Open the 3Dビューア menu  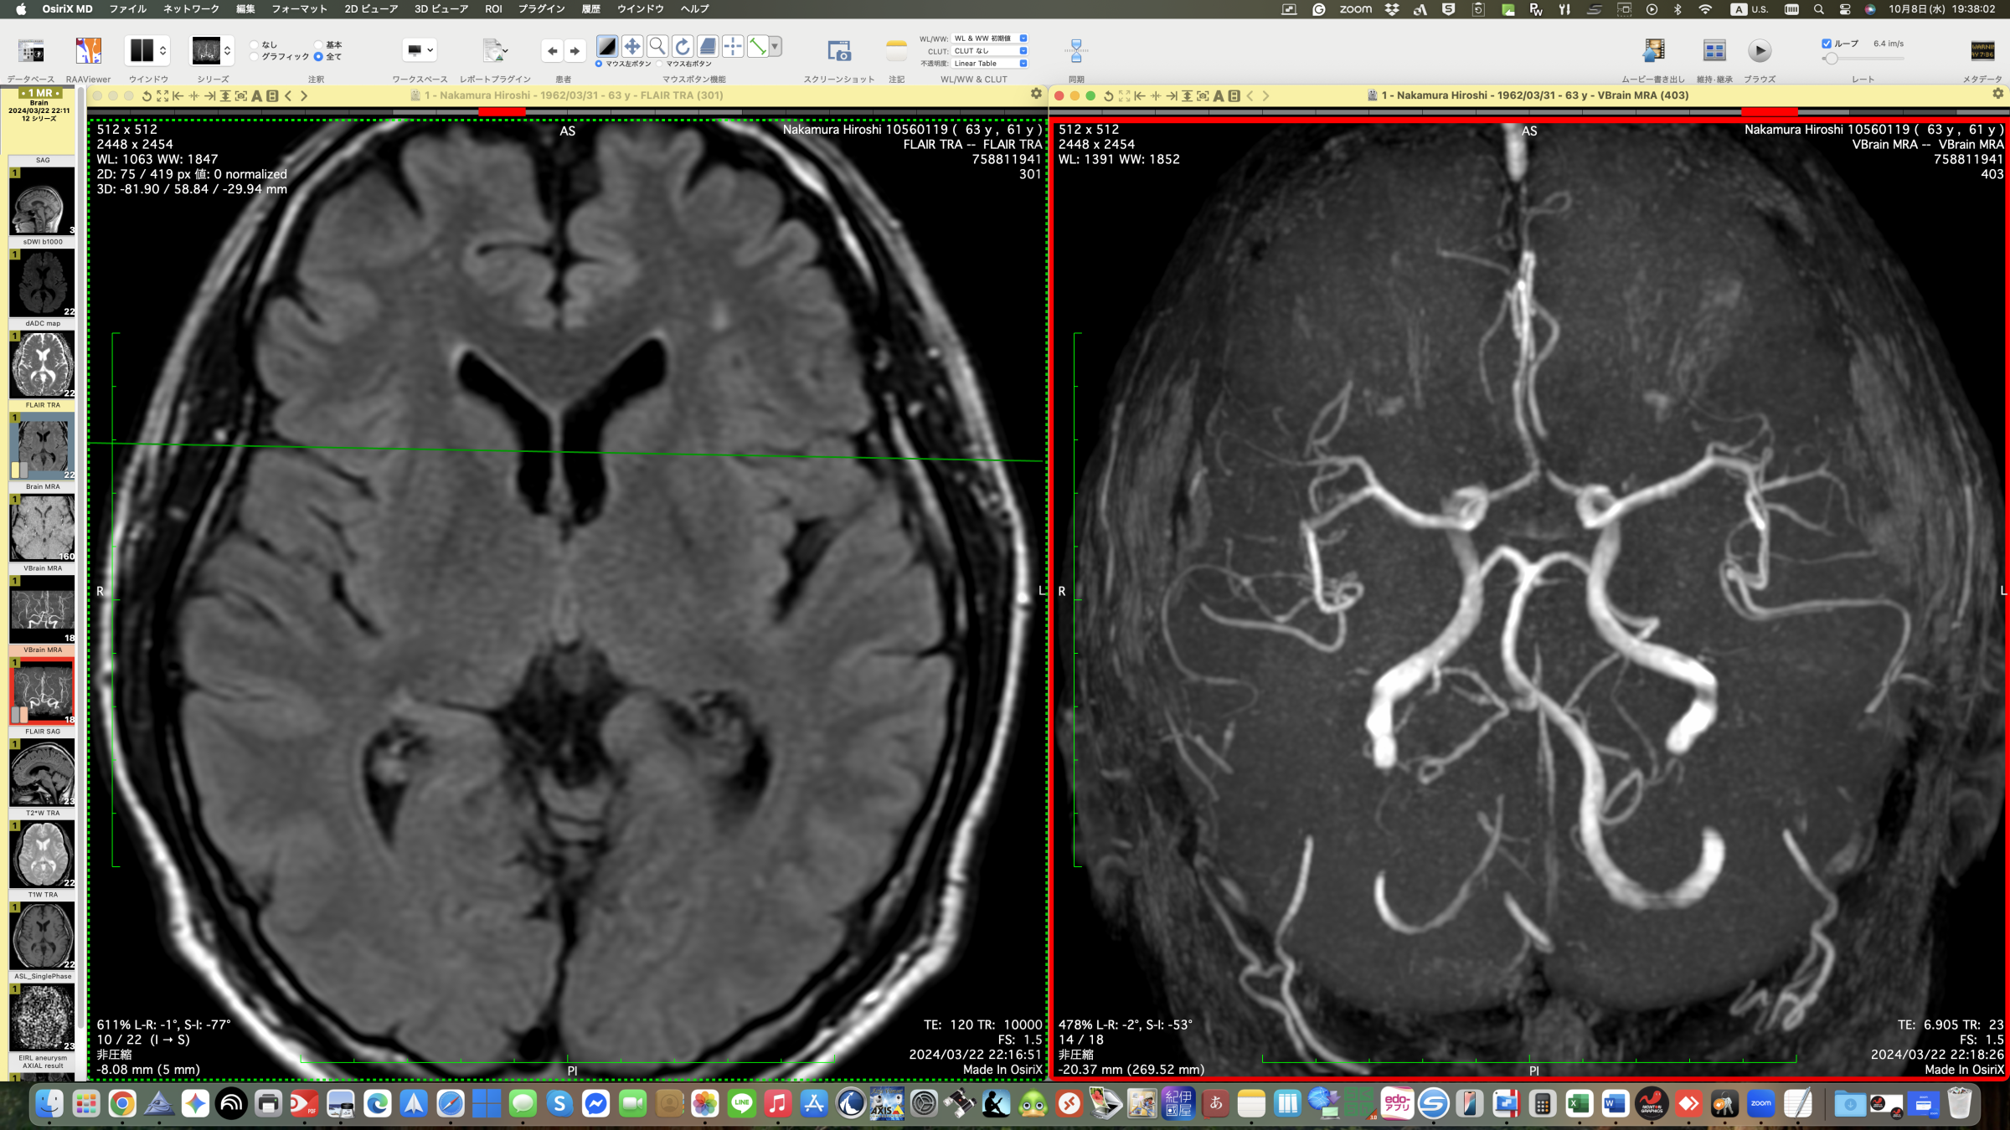pyautogui.click(x=442, y=8)
